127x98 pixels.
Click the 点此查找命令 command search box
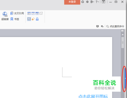115,26
